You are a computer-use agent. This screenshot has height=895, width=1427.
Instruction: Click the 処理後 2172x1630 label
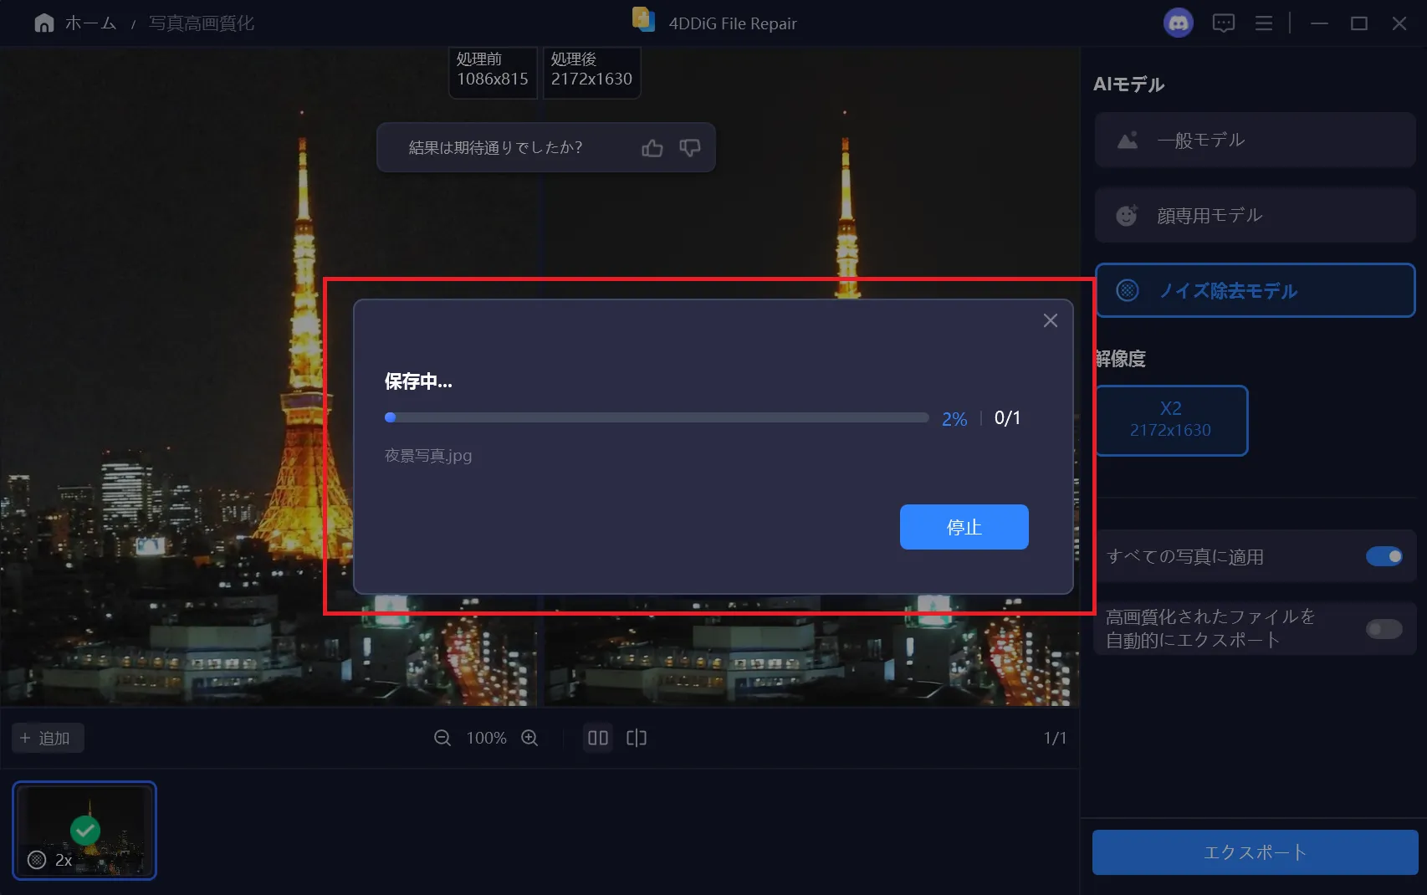(591, 69)
